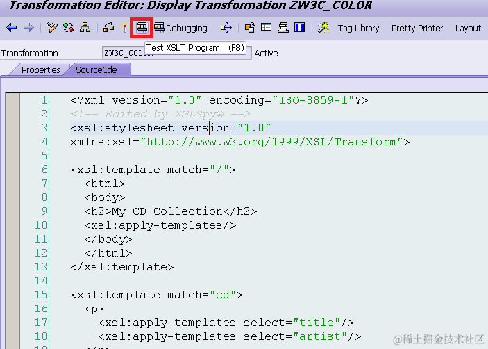Screen dimensions: 488x349
Task: Click the magic wand pattern icon
Action: (x=323, y=28)
